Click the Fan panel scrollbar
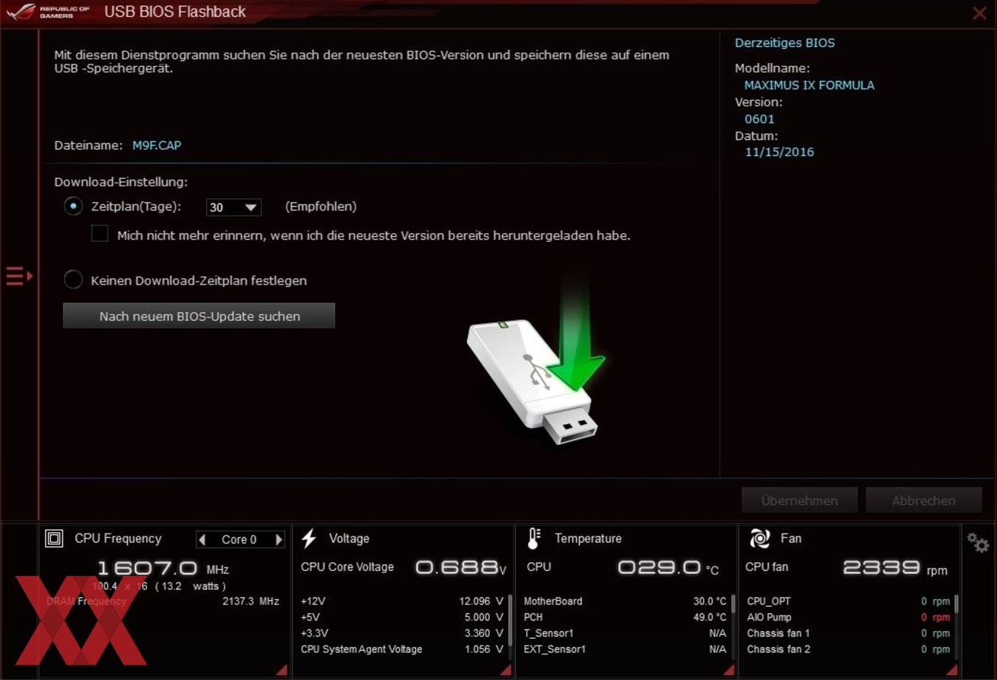Screen dimensions: 997x680 (957, 605)
